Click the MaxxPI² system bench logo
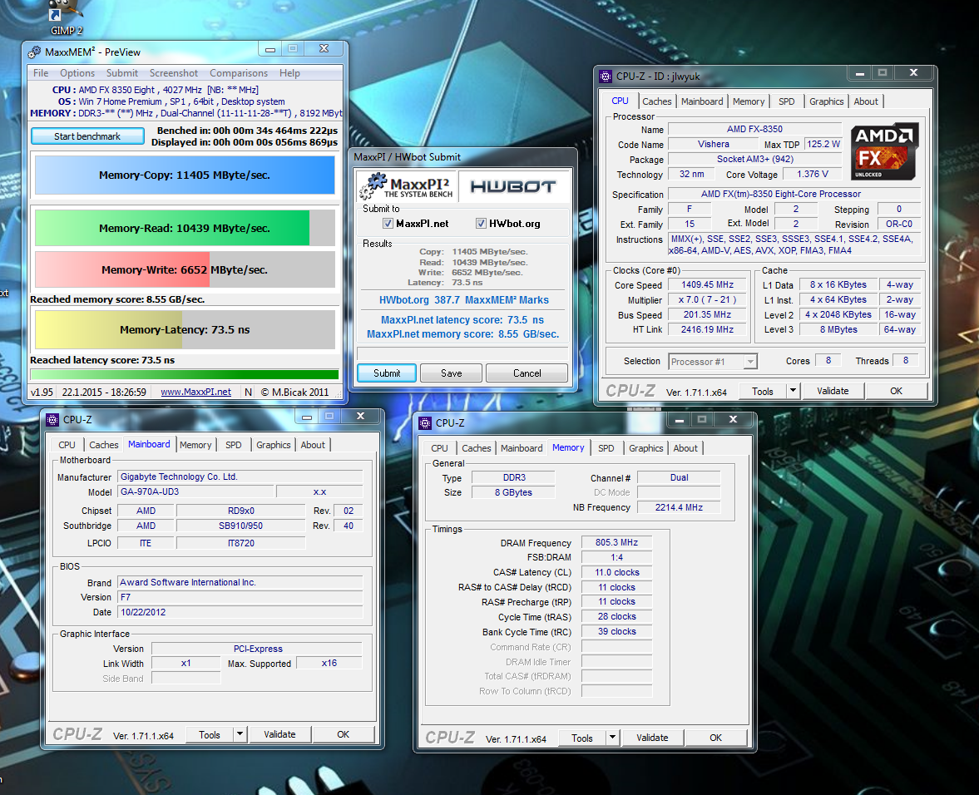This screenshot has width=979, height=795. coord(407,186)
